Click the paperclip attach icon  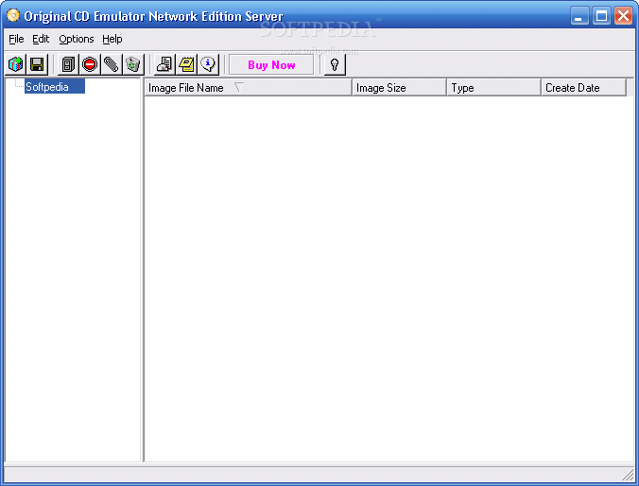click(112, 64)
